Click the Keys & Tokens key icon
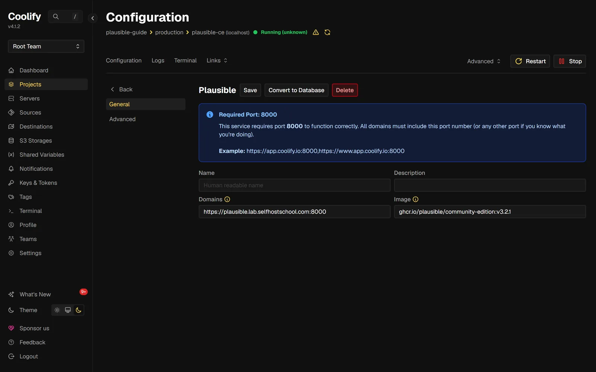Viewport: 596px width, 372px height. (11, 183)
